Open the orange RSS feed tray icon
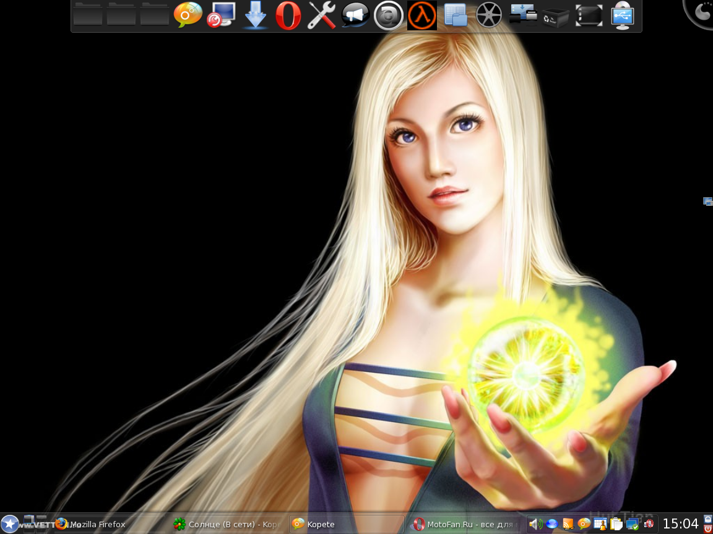This screenshot has height=534, width=713. [x=568, y=525]
